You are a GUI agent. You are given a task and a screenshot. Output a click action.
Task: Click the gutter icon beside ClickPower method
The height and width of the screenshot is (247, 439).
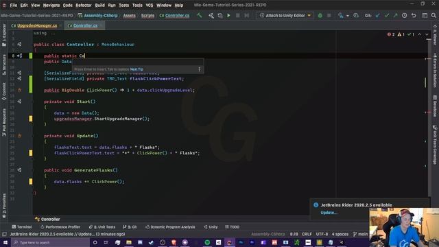pos(19,90)
